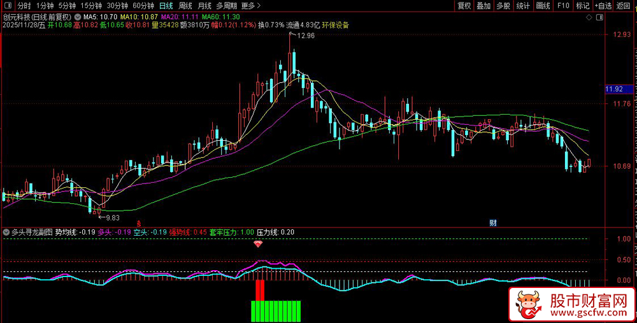This screenshot has height=323, width=637.
Task: Click the blue 11.92 price axis marker
Action: click(619, 89)
